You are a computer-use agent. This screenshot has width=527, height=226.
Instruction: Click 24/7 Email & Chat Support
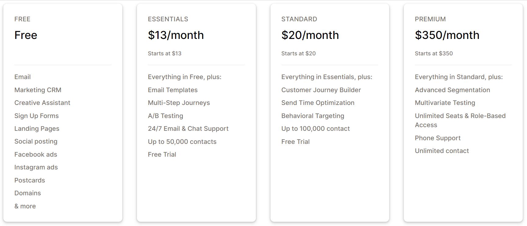tap(188, 129)
